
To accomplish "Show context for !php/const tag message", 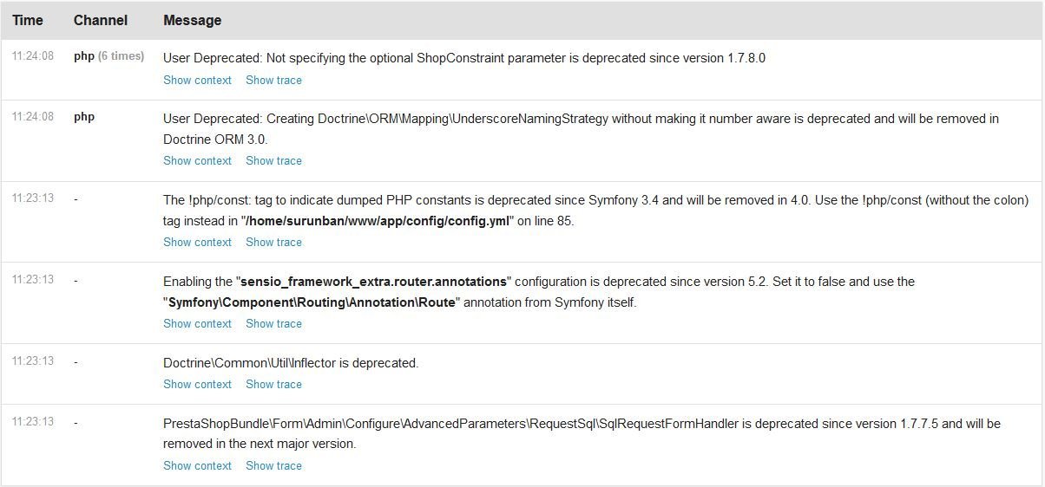I will [197, 242].
